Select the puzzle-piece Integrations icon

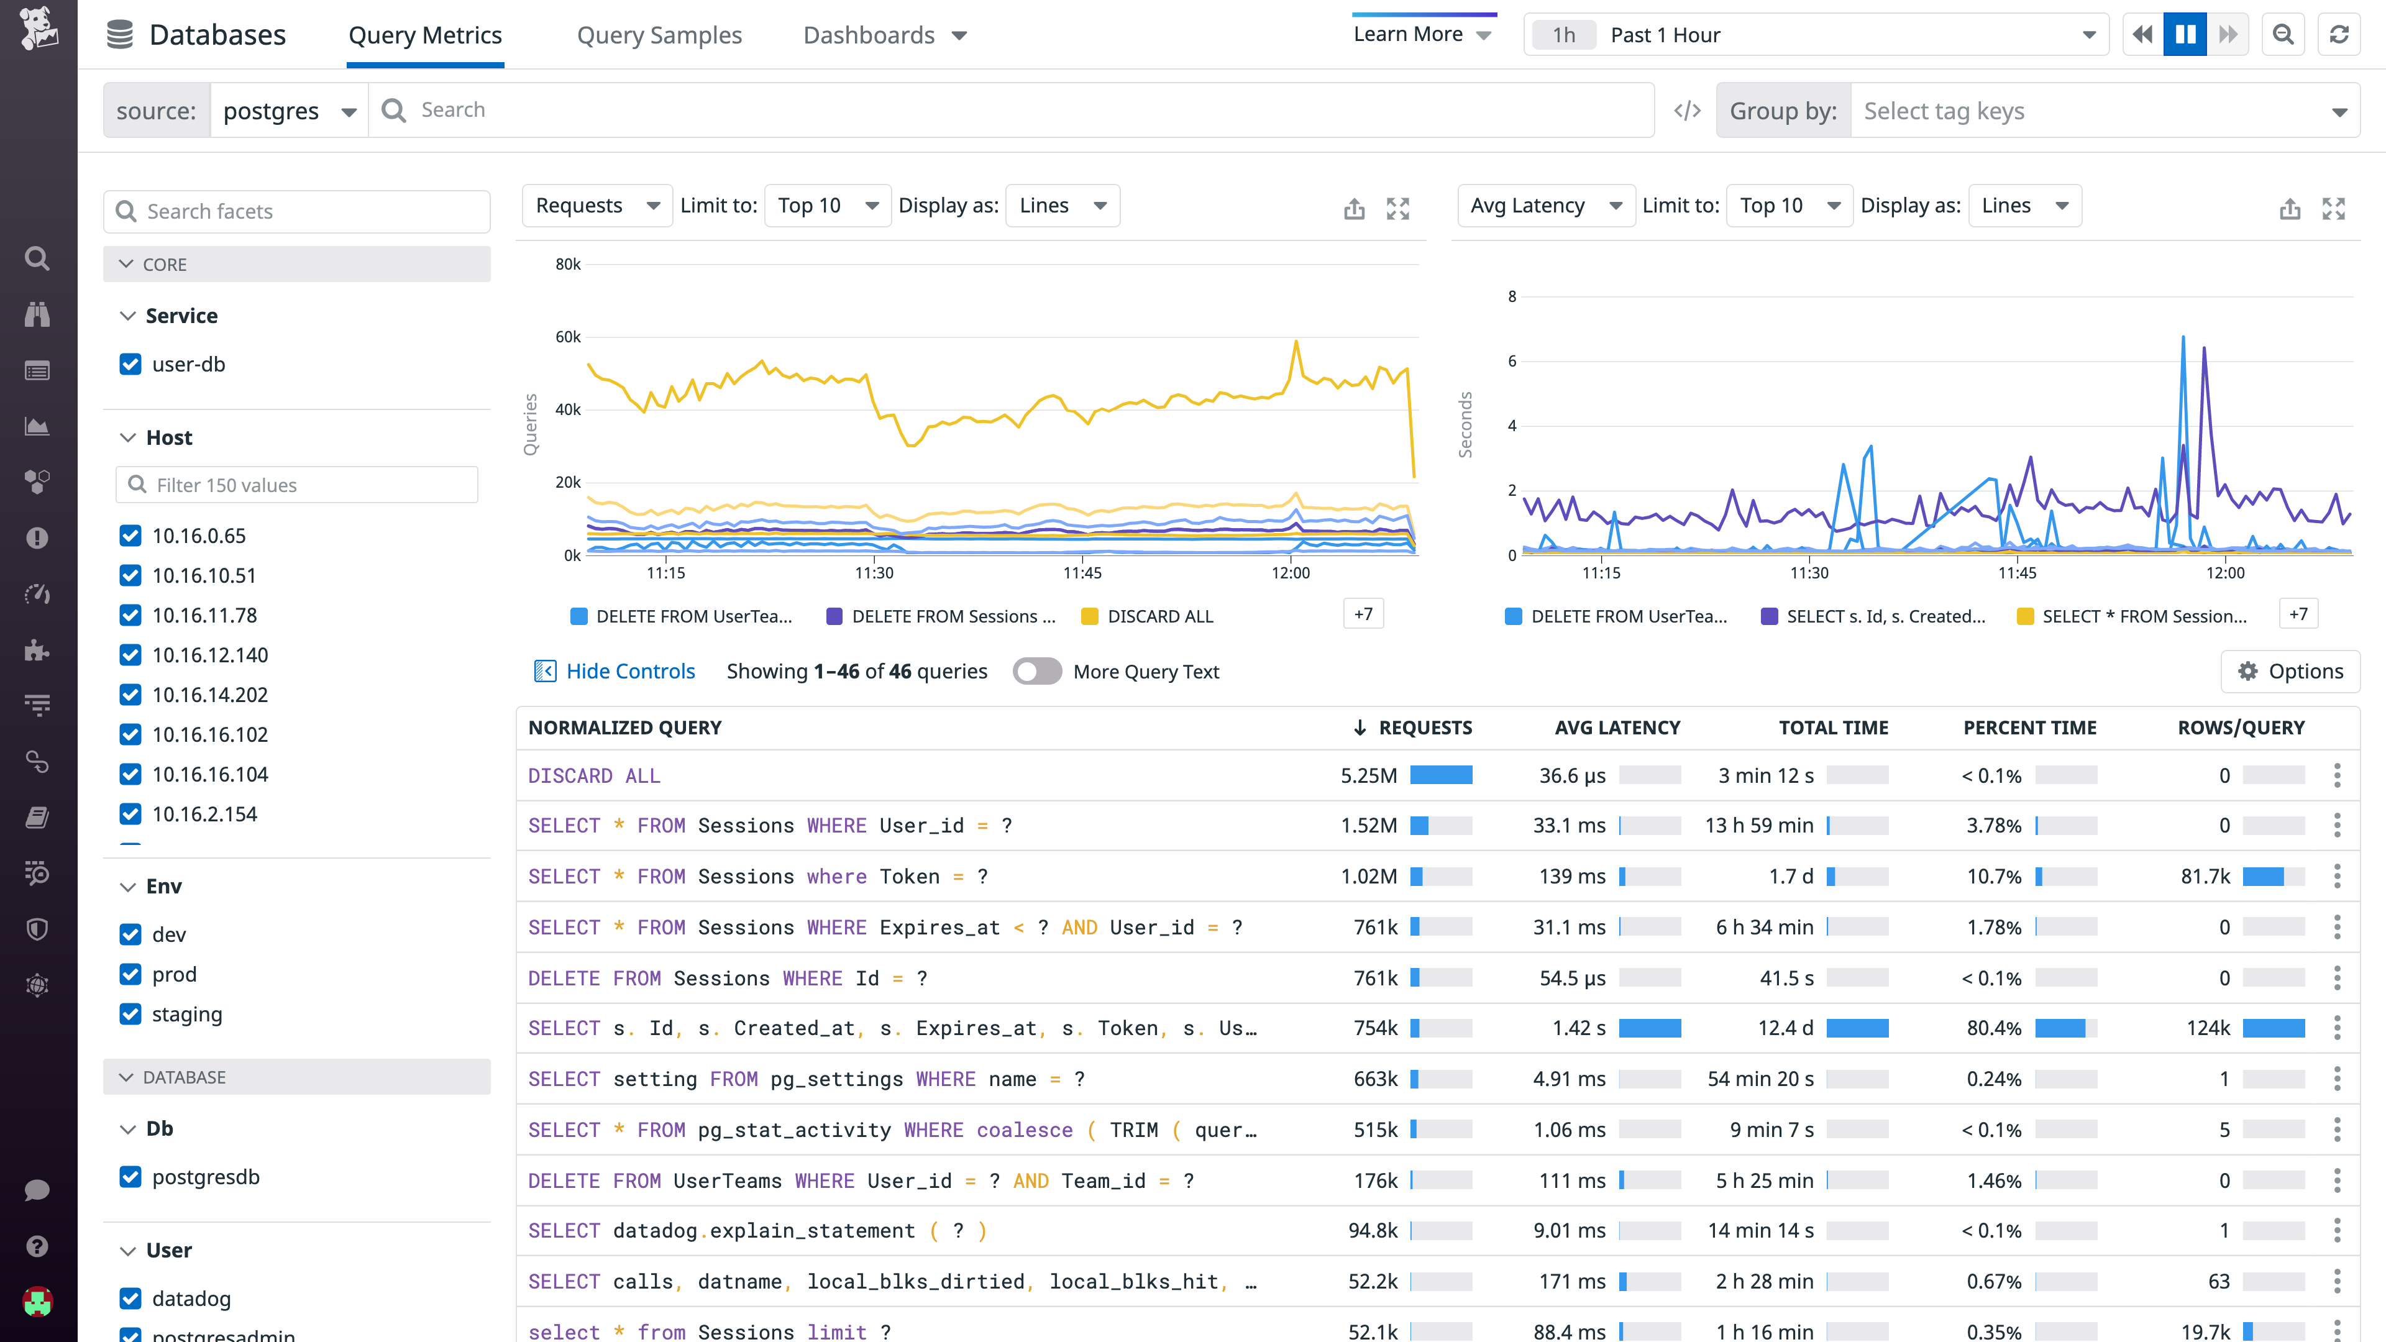37,650
